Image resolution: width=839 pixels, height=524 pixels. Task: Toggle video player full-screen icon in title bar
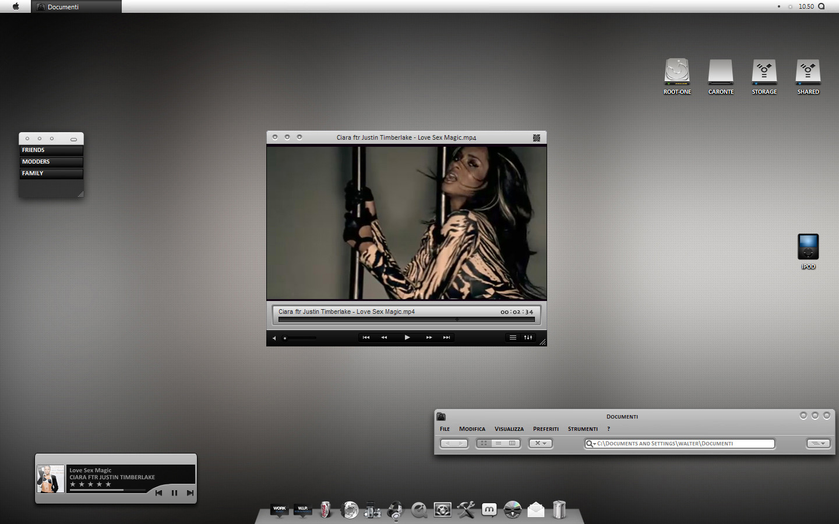coord(537,138)
